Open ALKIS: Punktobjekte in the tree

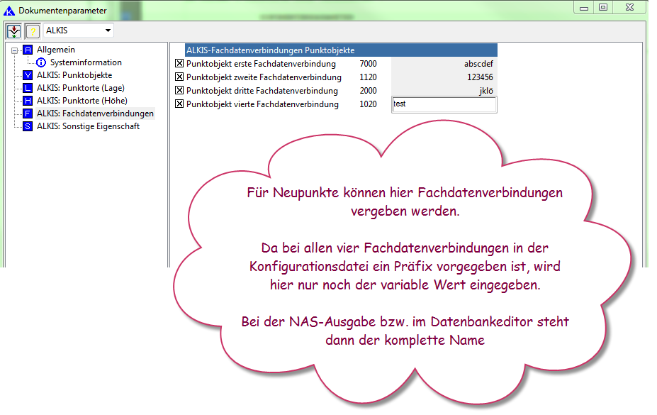click(74, 75)
